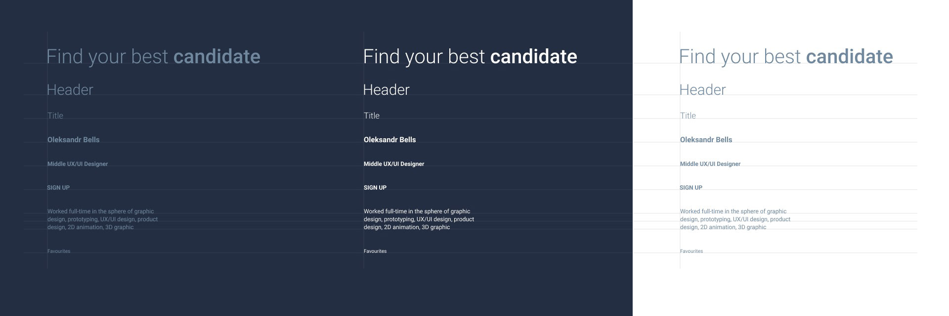Click the white body paragraph about graphic design

click(419, 219)
